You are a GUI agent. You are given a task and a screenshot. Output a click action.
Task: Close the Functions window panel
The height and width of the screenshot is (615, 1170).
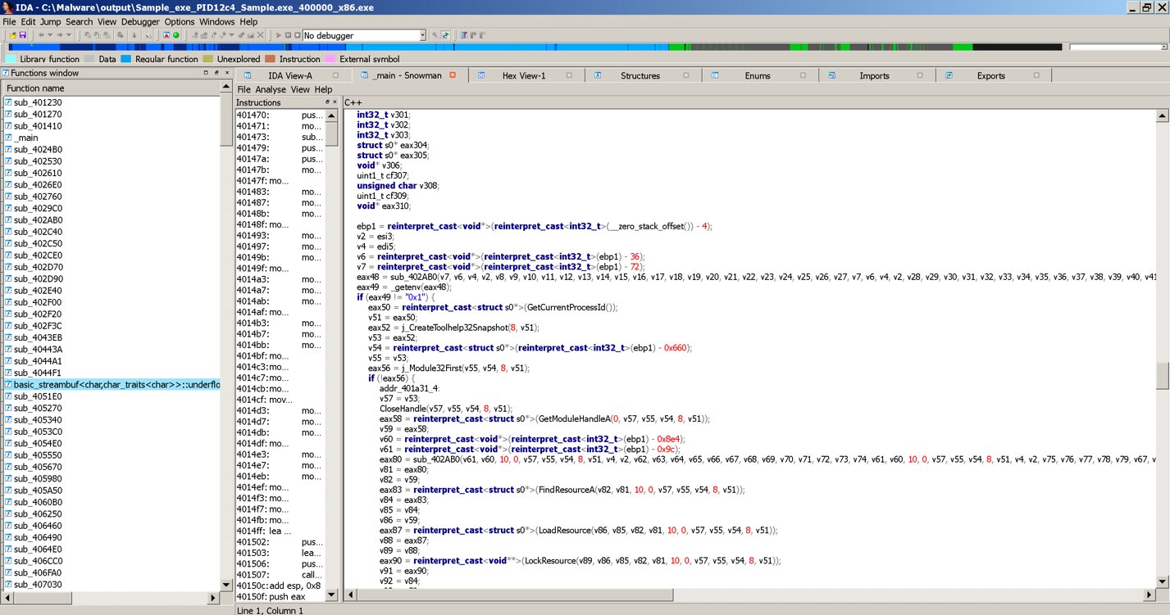227,73
